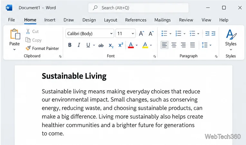The image size is (246, 145).
Task: Switch to the Draw tab
Action: 69,20
